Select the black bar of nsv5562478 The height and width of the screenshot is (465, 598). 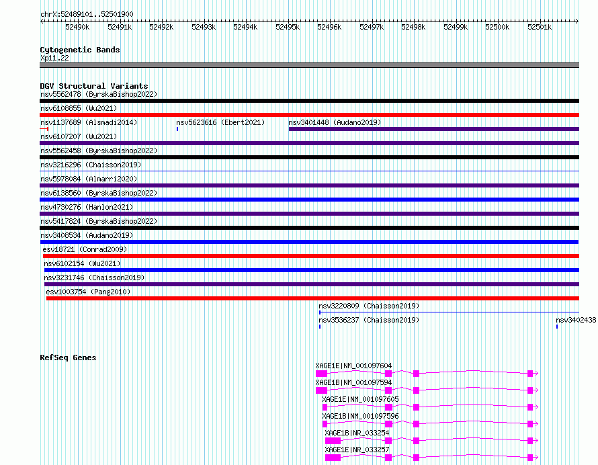coord(309,101)
